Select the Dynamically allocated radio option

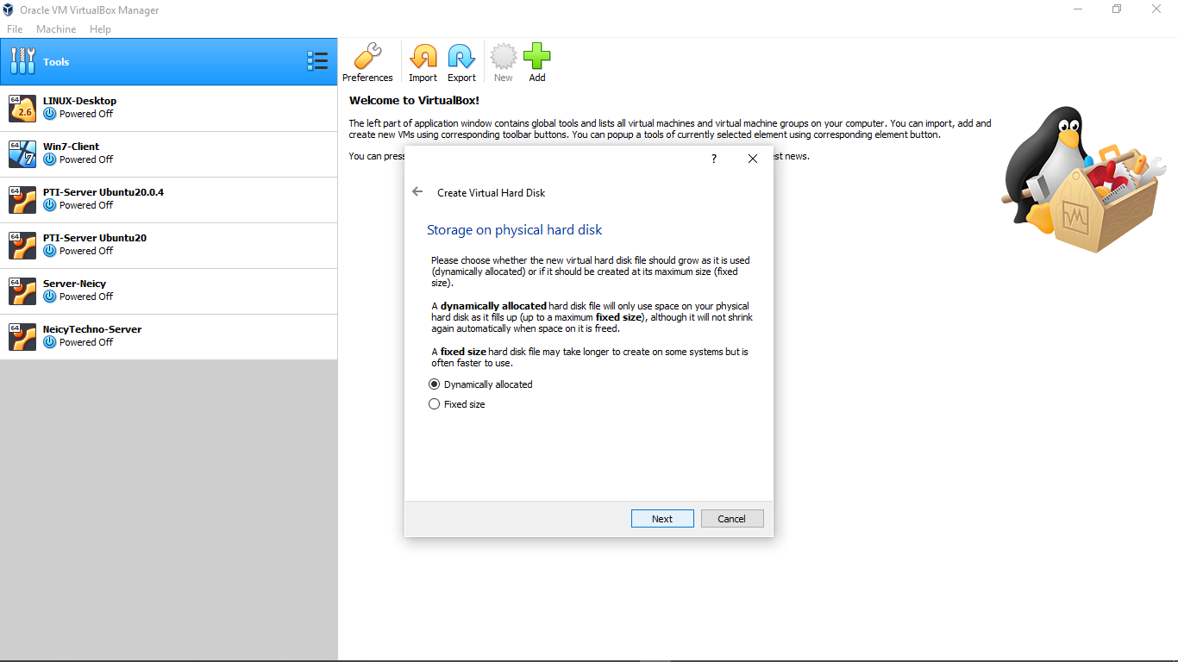tap(480, 384)
